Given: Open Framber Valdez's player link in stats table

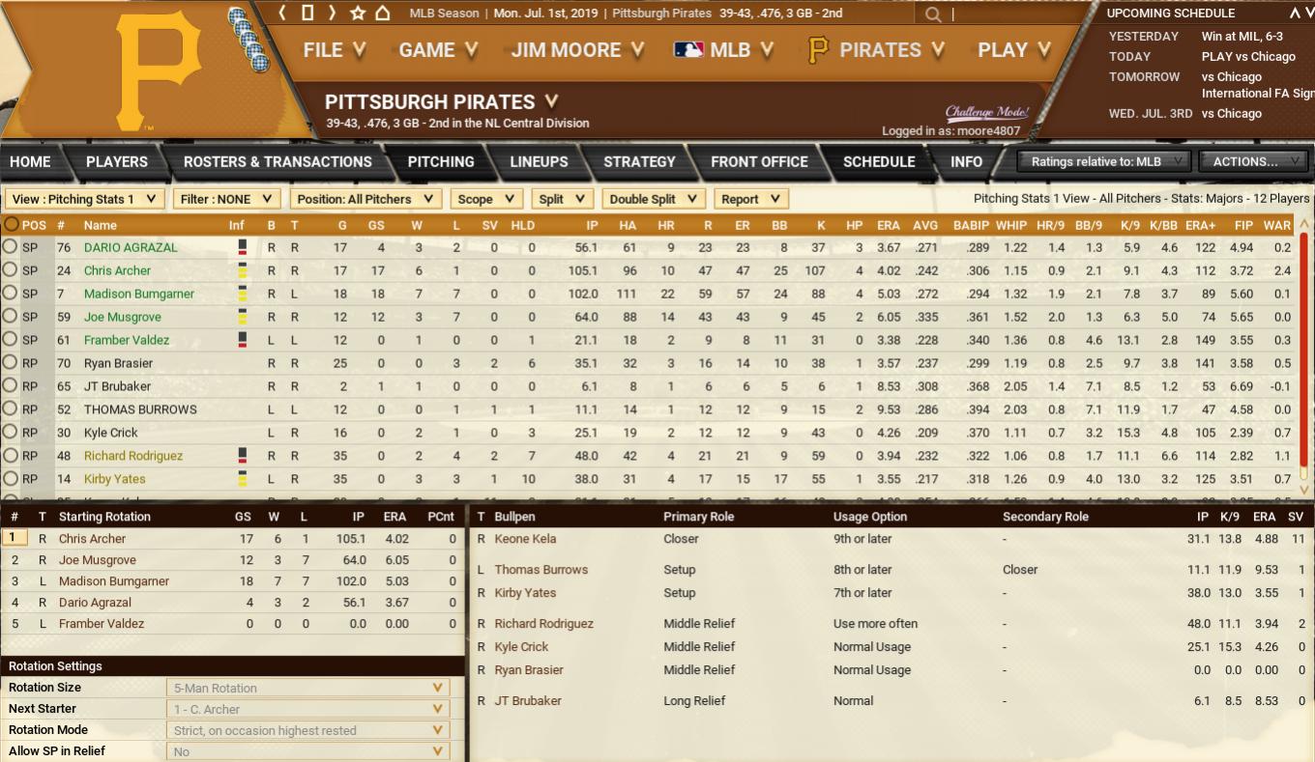Looking at the screenshot, I should [x=127, y=340].
